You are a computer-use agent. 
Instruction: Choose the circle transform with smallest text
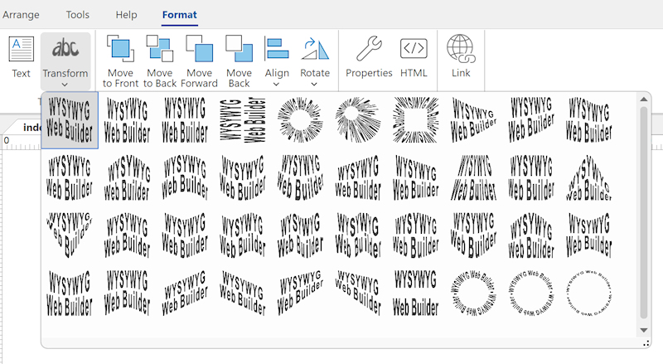[x=588, y=294]
